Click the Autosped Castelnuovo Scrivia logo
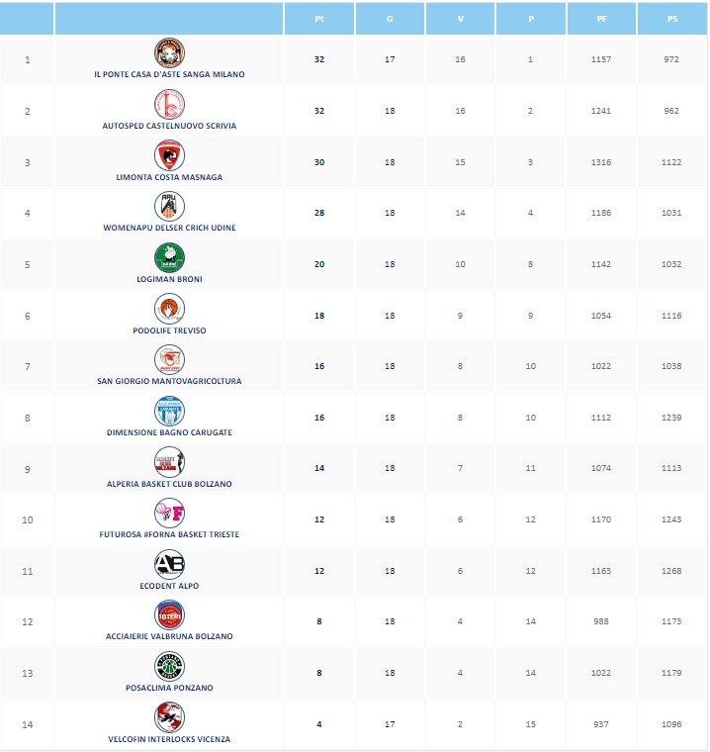The height and width of the screenshot is (752, 710). [169, 104]
